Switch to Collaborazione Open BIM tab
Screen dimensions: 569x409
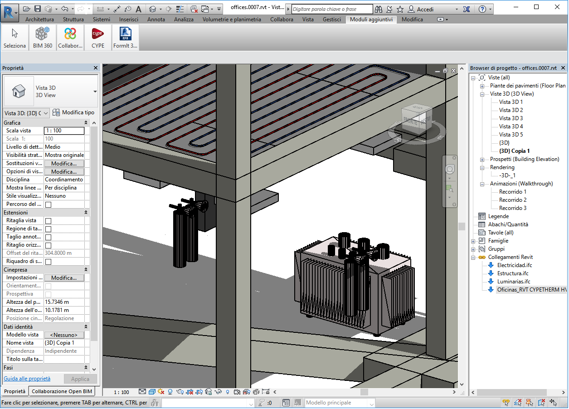pos(62,391)
